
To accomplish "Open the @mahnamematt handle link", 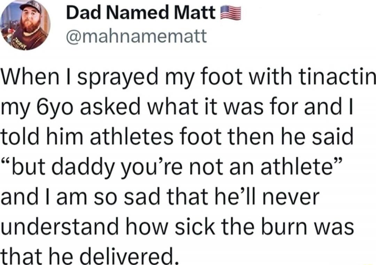I will point(136,36).
